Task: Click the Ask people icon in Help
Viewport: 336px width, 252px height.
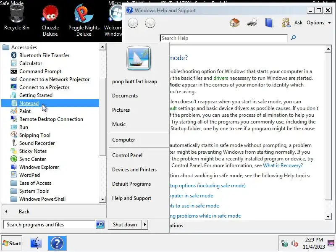Action: (286, 23)
